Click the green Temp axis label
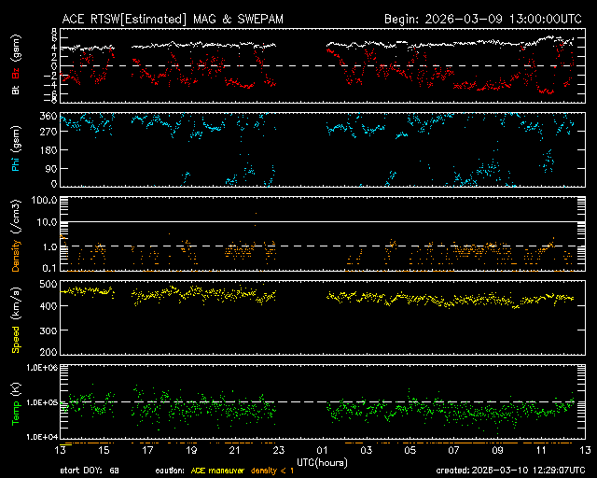Image resolution: width=597 pixels, height=478 pixels. tap(16, 413)
